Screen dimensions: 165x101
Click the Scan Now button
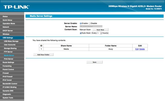click(100, 30)
